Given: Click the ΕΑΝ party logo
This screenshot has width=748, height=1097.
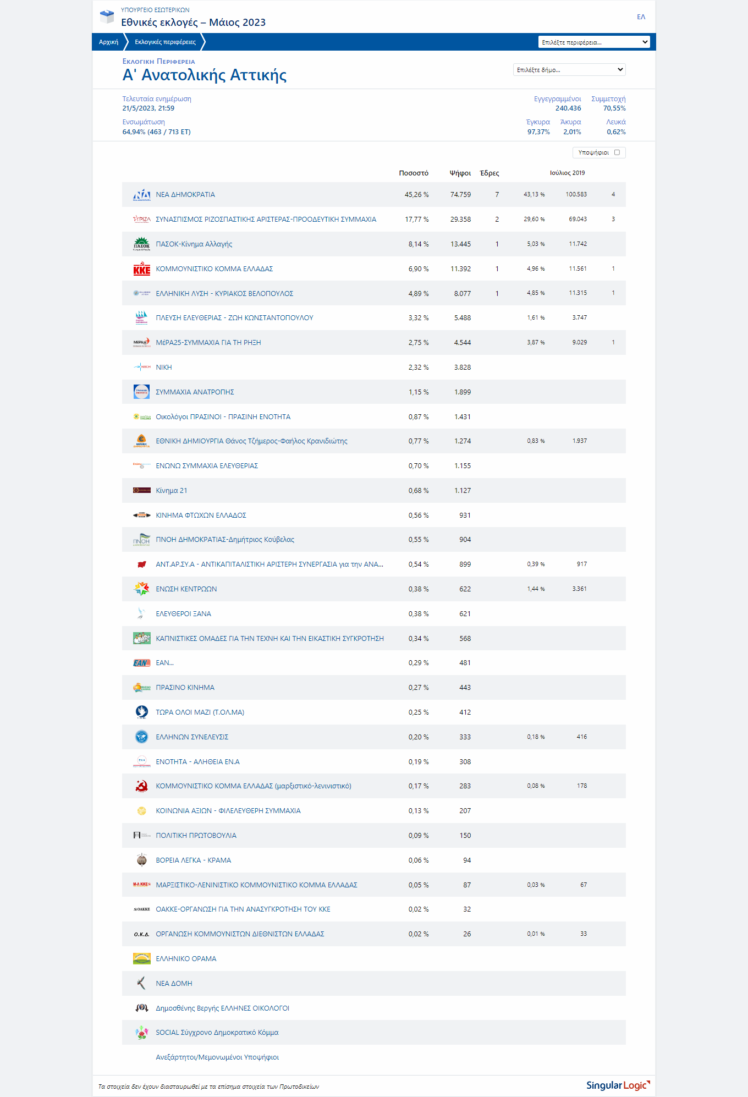Looking at the screenshot, I should pyautogui.click(x=141, y=663).
